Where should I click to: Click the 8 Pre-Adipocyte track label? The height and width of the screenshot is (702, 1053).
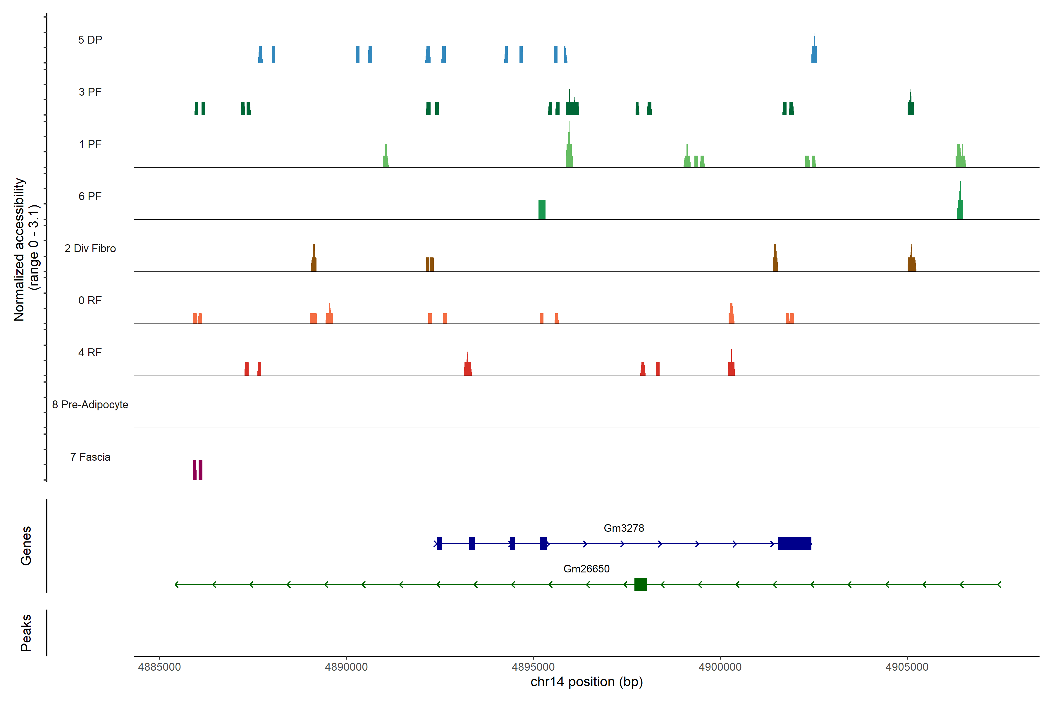tap(90, 405)
